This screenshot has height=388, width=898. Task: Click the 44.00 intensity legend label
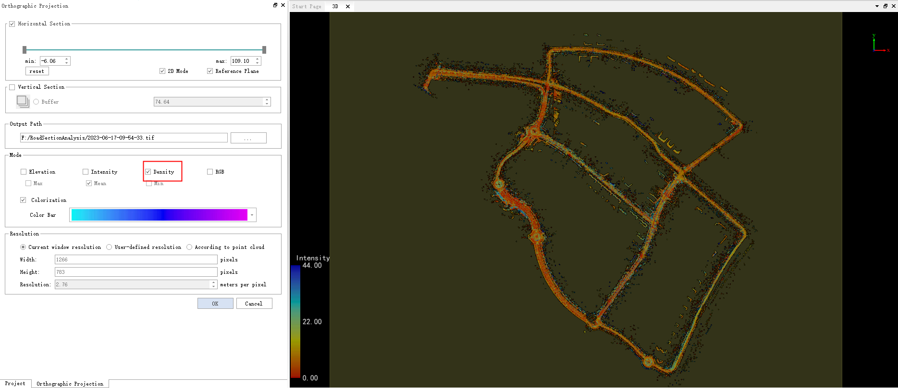tap(312, 265)
